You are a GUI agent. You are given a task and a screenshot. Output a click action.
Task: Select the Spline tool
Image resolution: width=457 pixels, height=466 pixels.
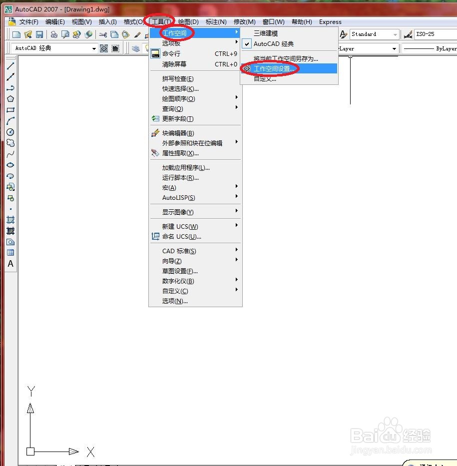pyautogui.click(x=10, y=154)
